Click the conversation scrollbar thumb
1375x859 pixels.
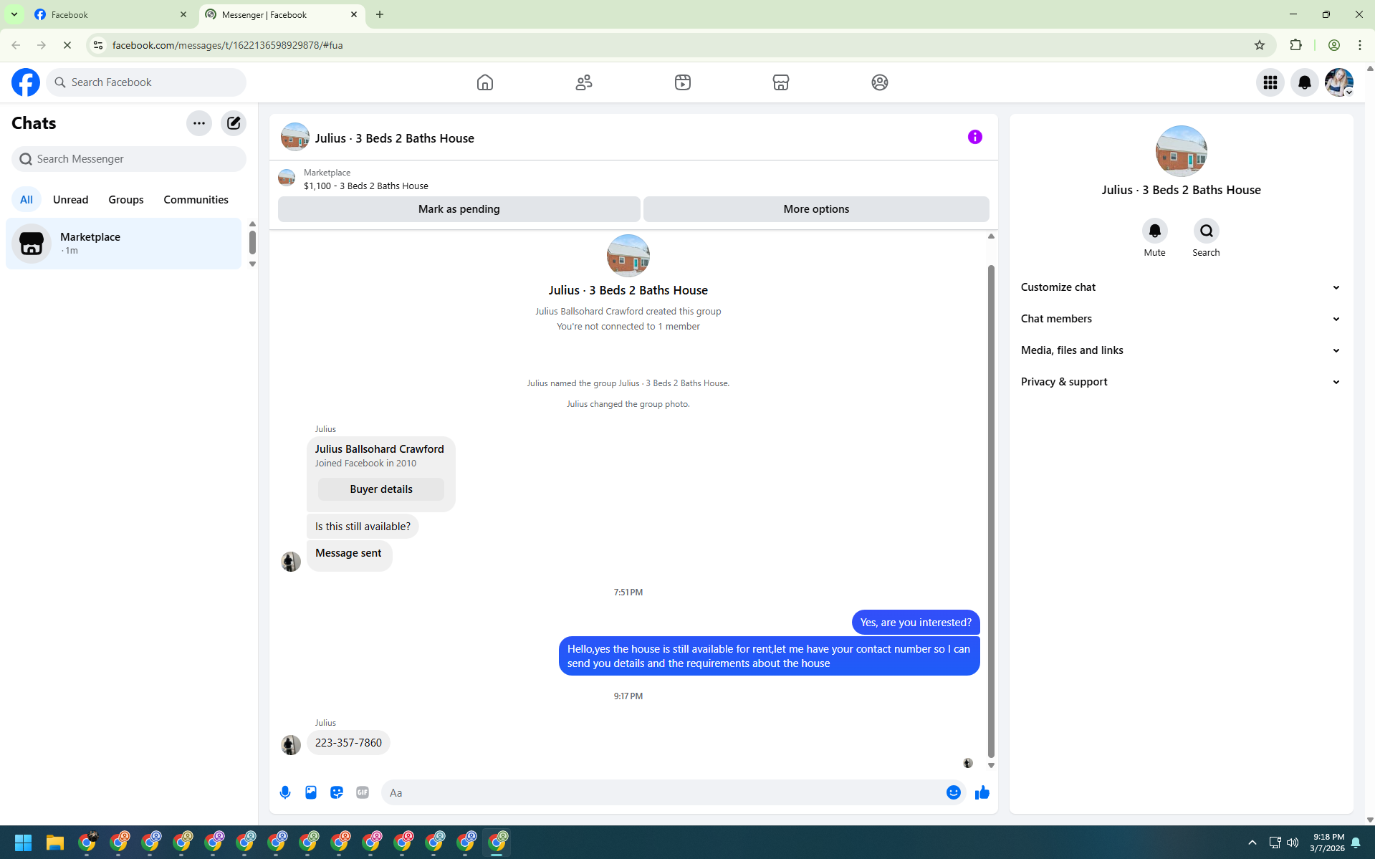point(991,511)
